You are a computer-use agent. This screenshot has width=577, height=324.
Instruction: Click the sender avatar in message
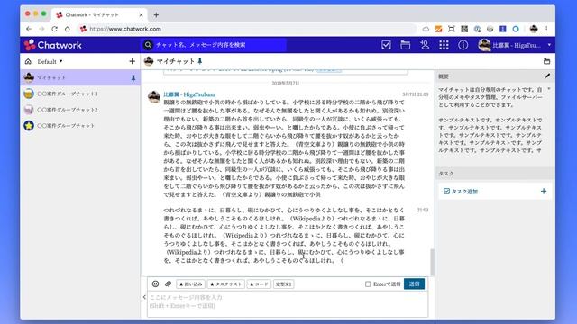pos(154,96)
